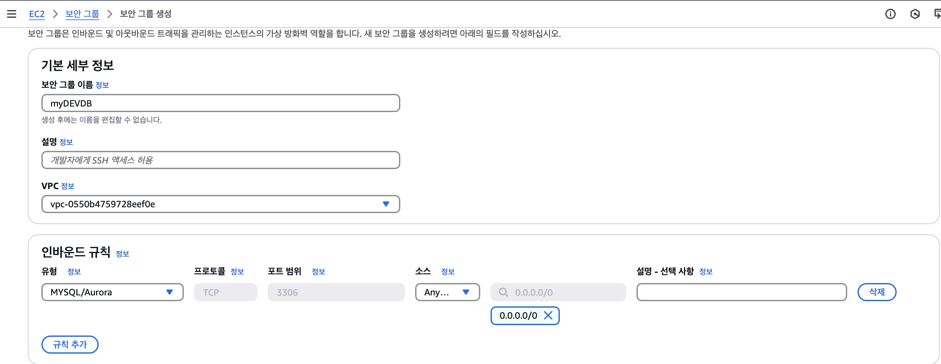Open 정보 link next to VPC label
Image resolution: width=941 pixels, height=364 pixels.
click(68, 187)
